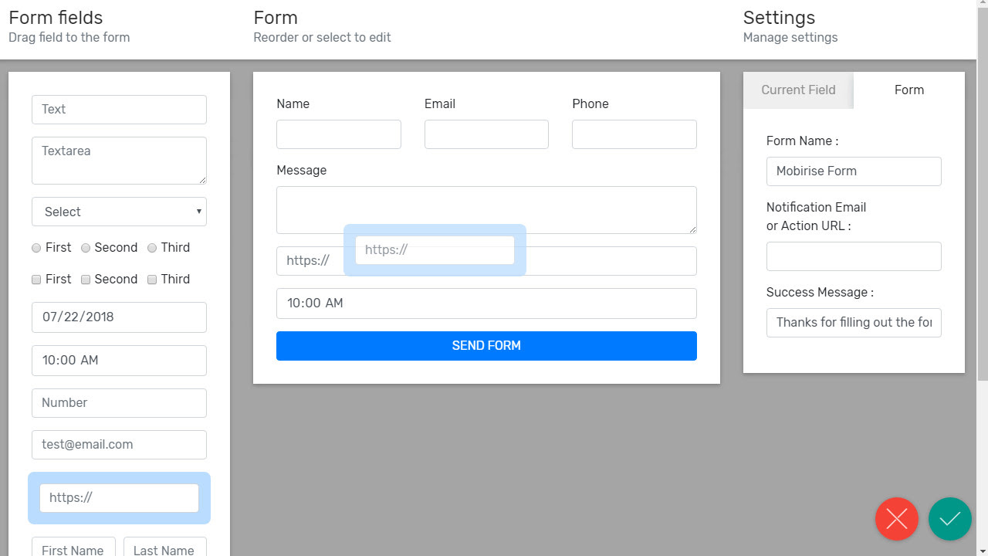Viewport: 988px width, 556px height.
Task: Click the highlighted https:// field in Form fields
Action: pos(119,498)
